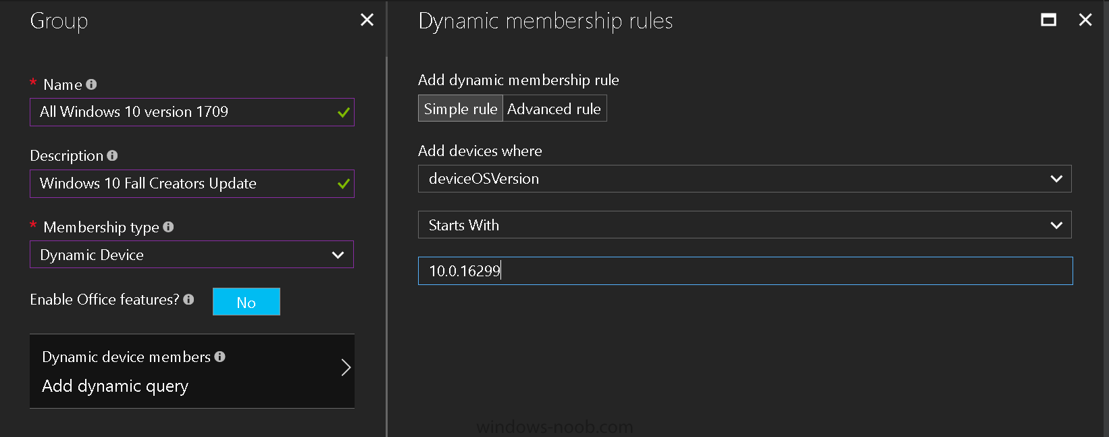Maximize the Dynamic membership rules blade
Screen dimensions: 1109x437
tap(1048, 20)
